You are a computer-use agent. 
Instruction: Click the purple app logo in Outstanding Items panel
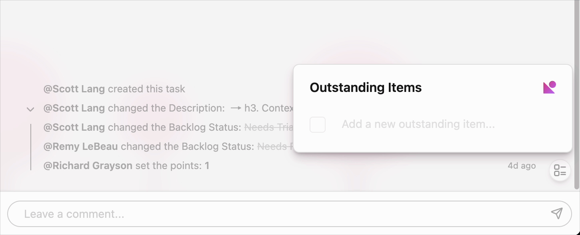(x=549, y=87)
